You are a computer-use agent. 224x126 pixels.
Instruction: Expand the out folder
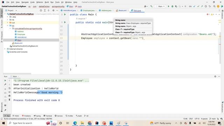click(8, 22)
